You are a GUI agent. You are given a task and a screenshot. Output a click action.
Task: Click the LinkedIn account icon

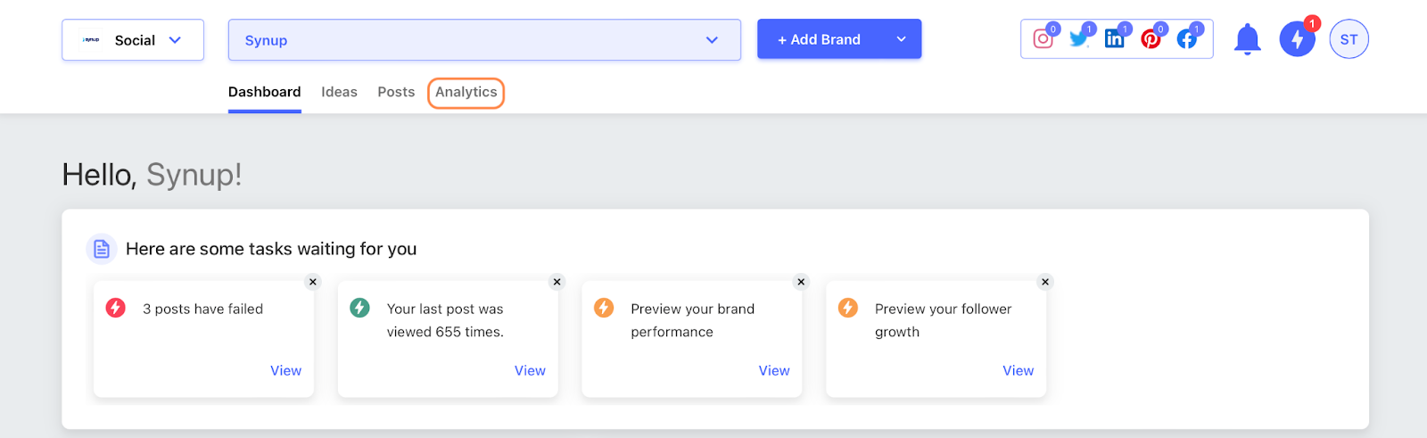pos(1115,39)
